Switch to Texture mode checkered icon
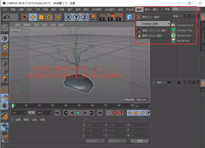The width and height of the screenshot is (205, 148). 5,46
